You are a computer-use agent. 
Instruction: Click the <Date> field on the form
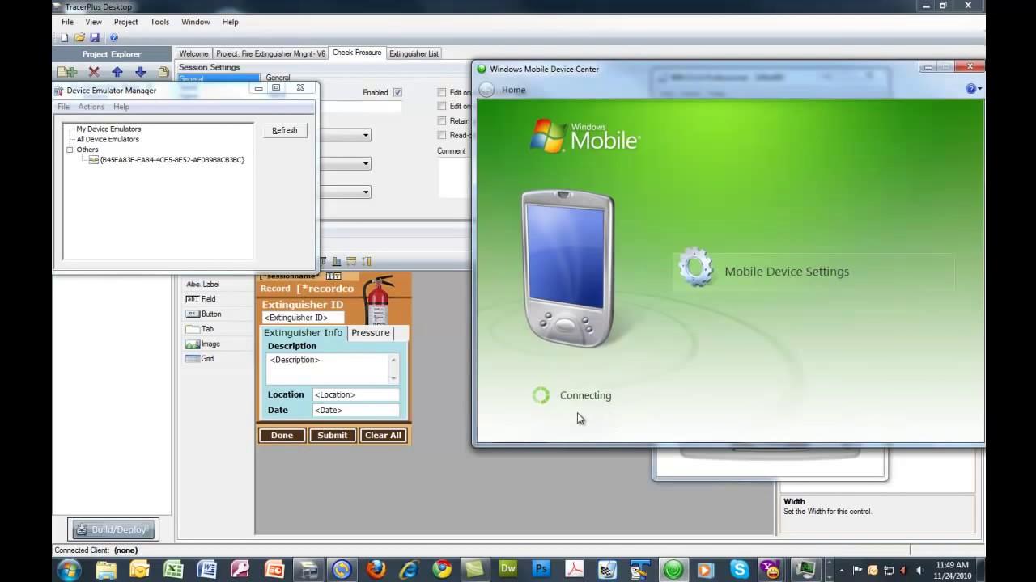355,410
